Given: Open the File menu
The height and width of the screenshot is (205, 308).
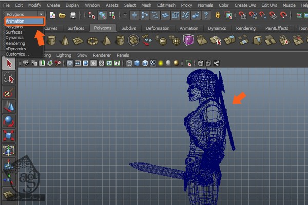Looking at the screenshot, I should coord(6,5).
